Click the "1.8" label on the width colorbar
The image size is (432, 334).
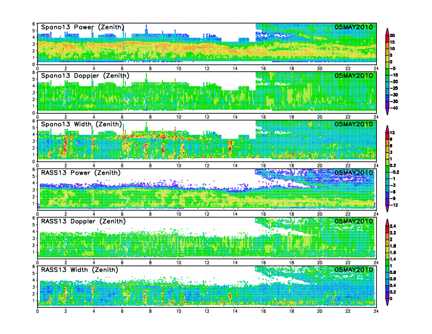click(x=393, y=246)
